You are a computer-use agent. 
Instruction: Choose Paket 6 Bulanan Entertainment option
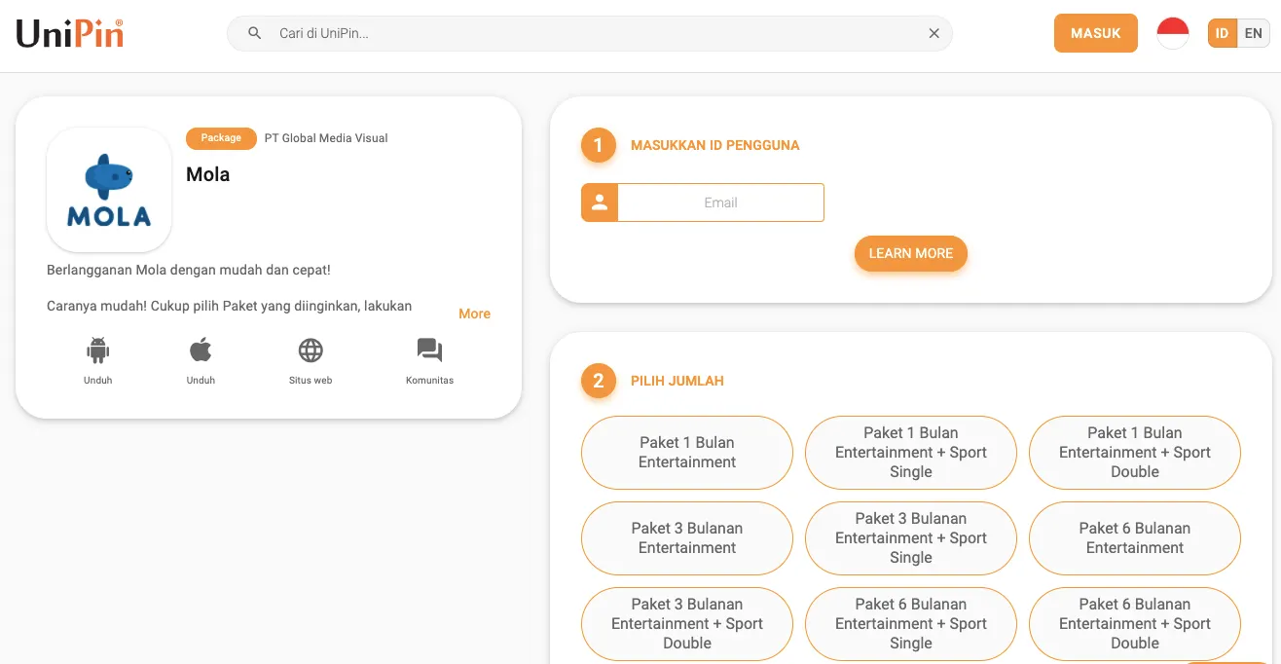click(x=1134, y=538)
